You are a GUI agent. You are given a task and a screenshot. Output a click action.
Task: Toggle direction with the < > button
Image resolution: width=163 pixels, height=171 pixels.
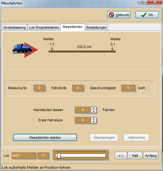121,156
